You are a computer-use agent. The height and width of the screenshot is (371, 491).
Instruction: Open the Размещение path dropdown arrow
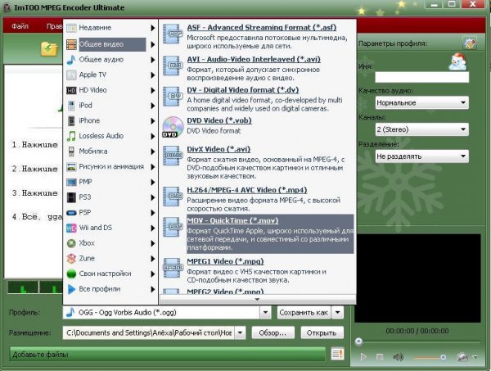tap(240, 333)
